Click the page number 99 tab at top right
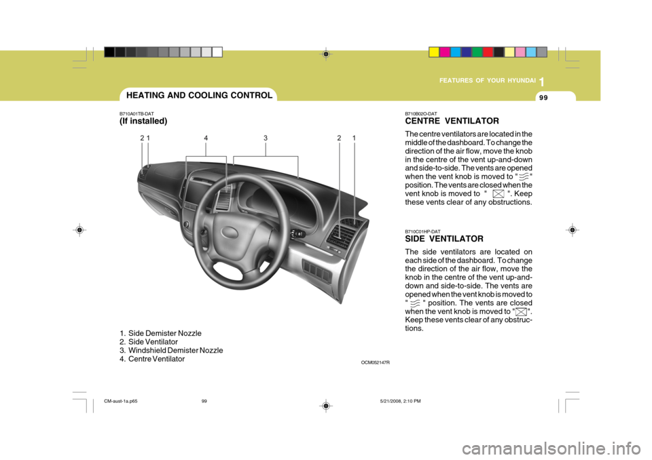This screenshot has width=652, height=460. 543,98
